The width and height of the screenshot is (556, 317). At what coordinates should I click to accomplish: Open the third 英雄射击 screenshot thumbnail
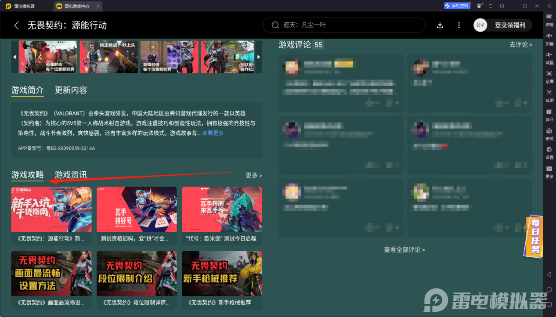170,57
